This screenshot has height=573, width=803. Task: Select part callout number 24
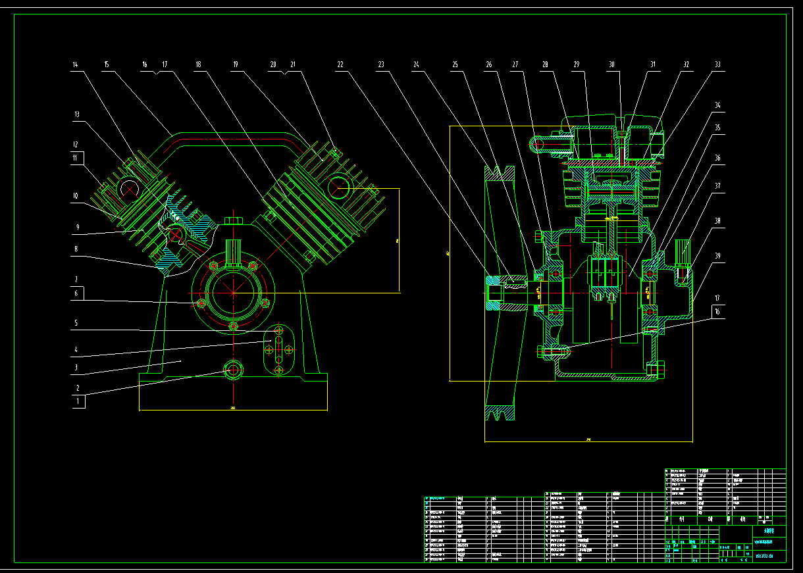416,64
